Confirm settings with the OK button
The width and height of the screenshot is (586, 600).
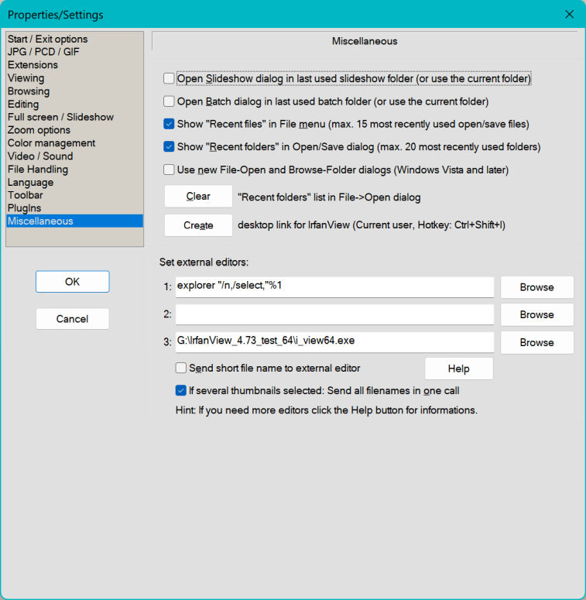click(x=72, y=282)
